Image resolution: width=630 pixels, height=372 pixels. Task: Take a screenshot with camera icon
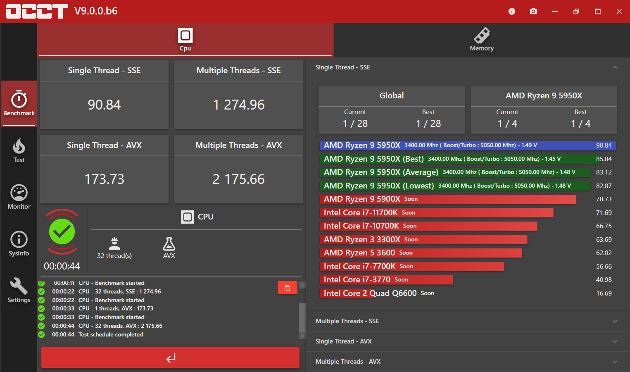tap(533, 11)
